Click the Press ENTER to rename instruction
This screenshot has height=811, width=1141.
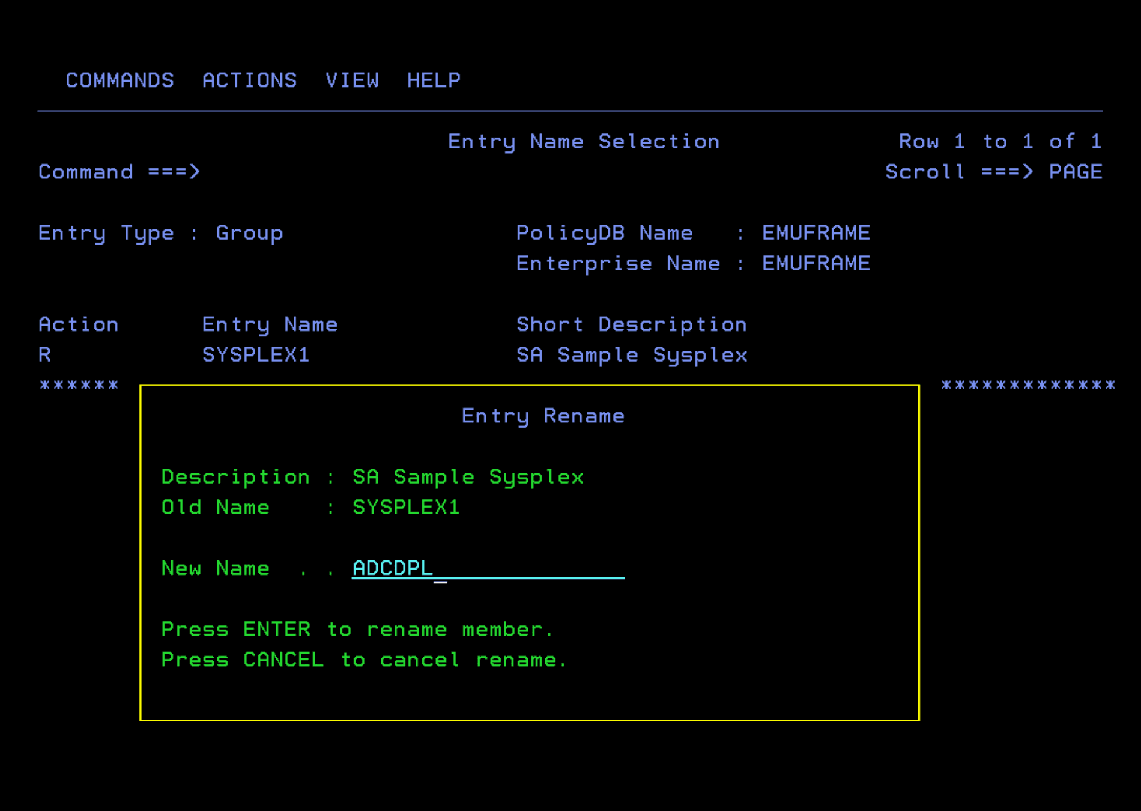(357, 630)
